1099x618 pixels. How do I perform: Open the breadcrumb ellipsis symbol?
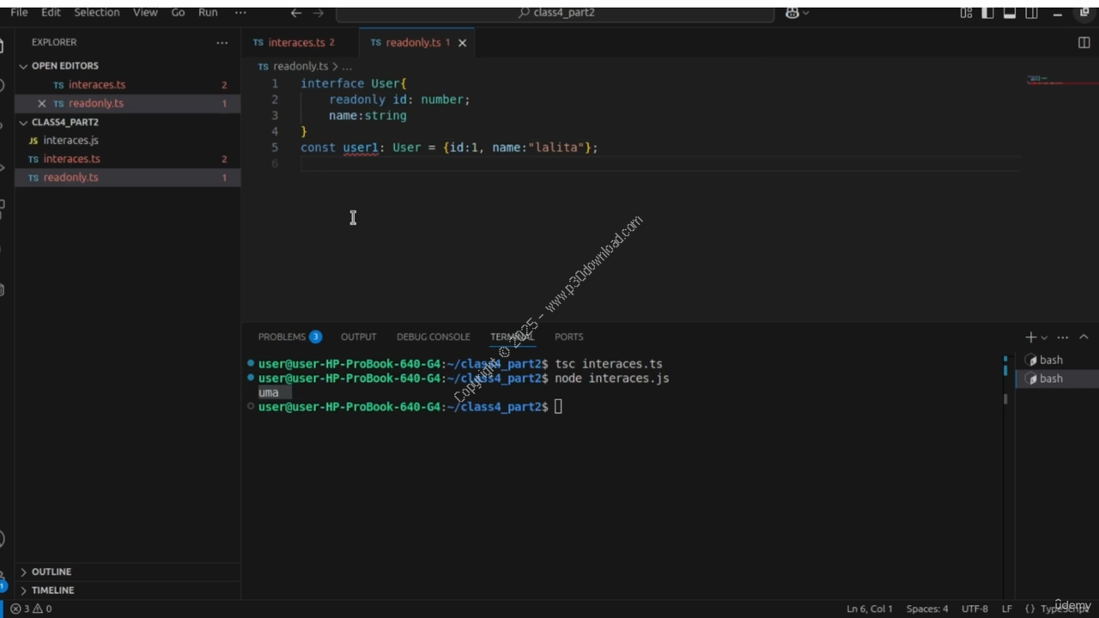[347, 66]
